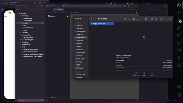This screenshot has height=103, width=183.
Task: Go back in the Finder window
Action: click(92, 19)
